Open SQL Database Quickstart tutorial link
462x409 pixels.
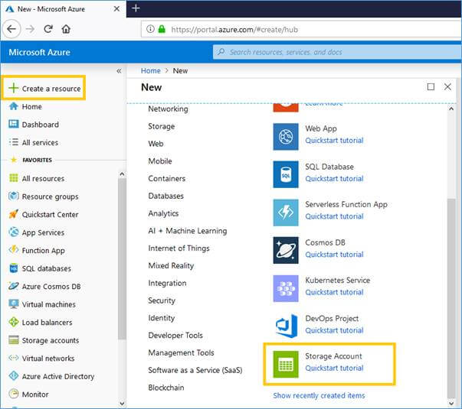click(x=334, y=179)
